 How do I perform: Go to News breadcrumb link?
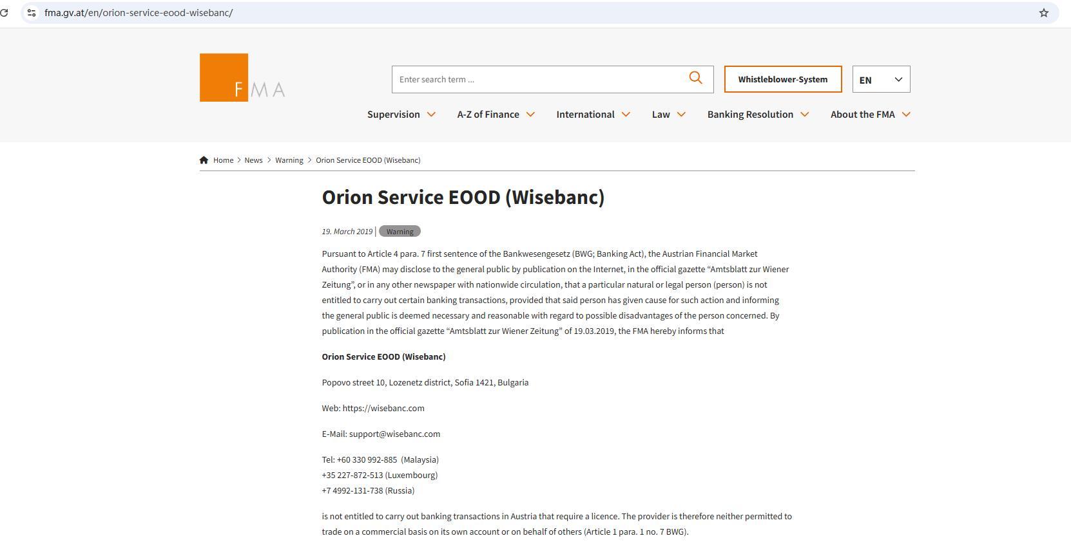[253, 160]
